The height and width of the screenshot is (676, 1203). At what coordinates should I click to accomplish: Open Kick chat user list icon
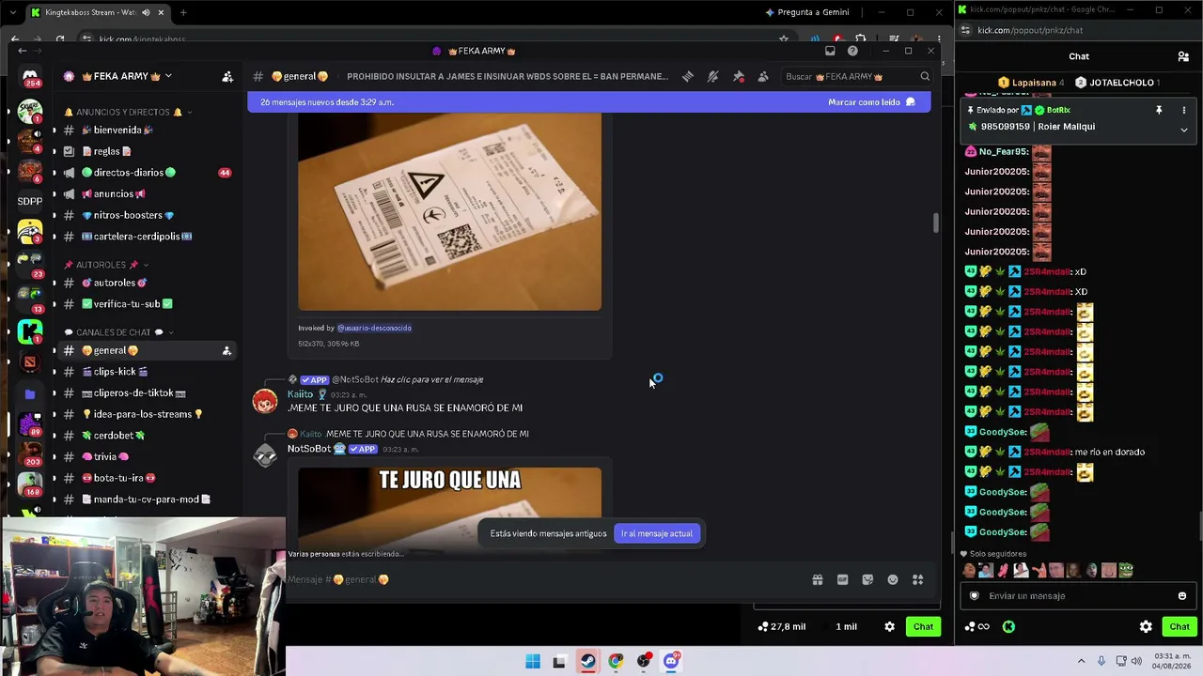(1183, 56)
